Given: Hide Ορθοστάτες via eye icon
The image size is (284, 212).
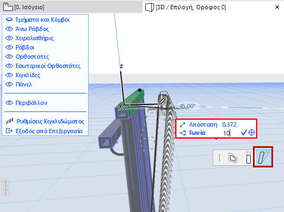Looking at the screenshot, I should pos(9,57).
